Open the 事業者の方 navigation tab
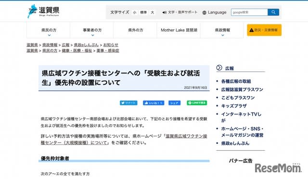 click(x=92, y=30)
